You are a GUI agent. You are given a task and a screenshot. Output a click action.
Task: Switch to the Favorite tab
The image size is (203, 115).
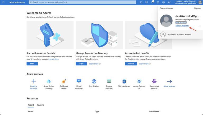tap(41, 105)
